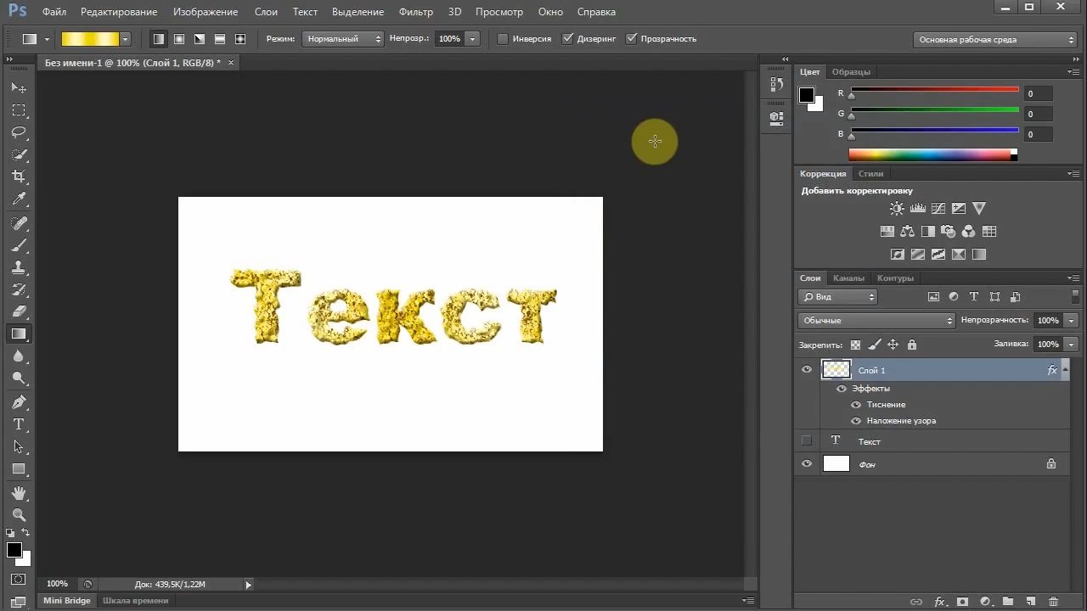
Task: Hide all Эффекты of Слой 1
Action: point(842,389)
